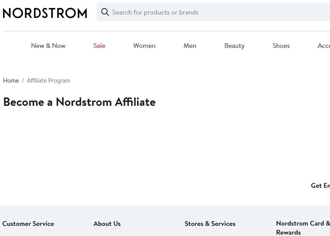Click Stores & Services footer heading
This screenshot has width=330, height=236.
[210, 224]
